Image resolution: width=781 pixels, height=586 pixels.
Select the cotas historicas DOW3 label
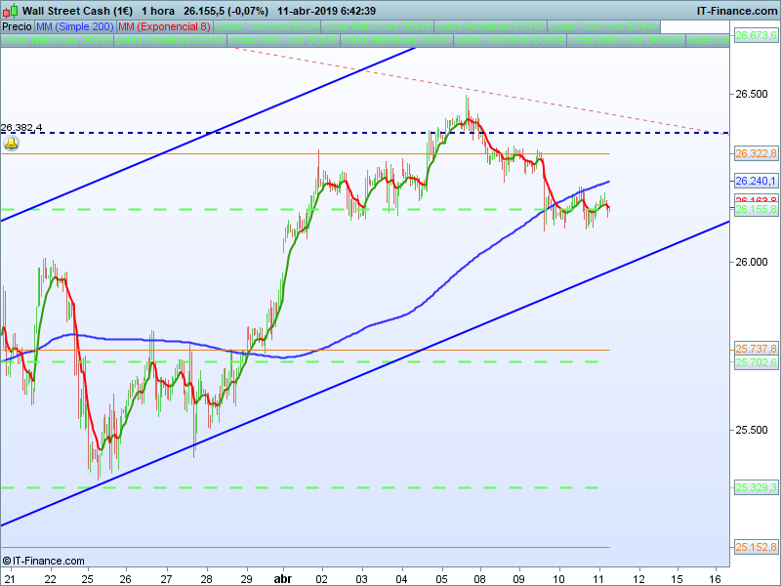coord(491,27)
